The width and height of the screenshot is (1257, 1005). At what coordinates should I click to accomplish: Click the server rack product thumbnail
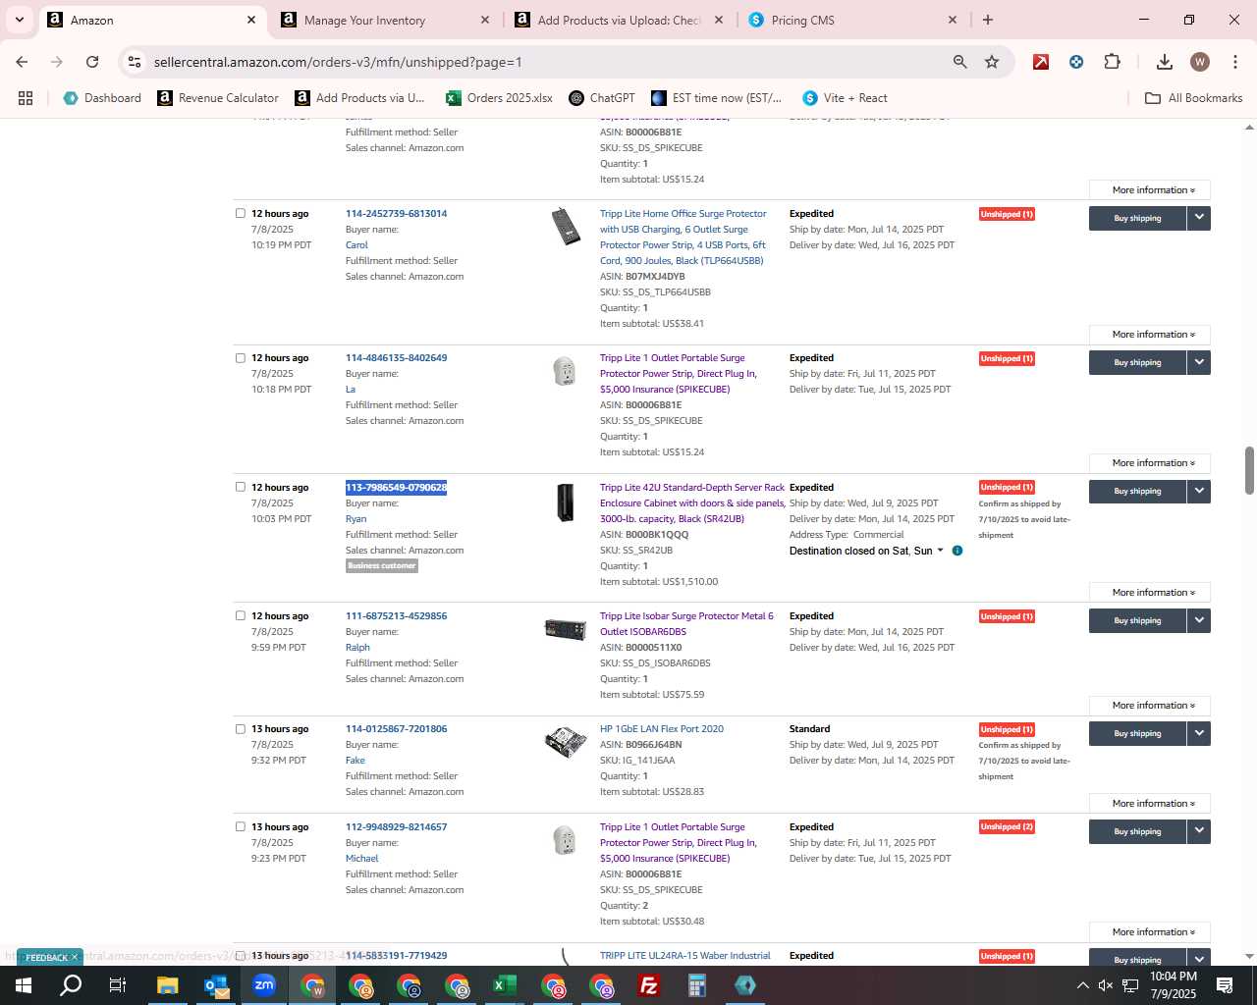(565, 502)
